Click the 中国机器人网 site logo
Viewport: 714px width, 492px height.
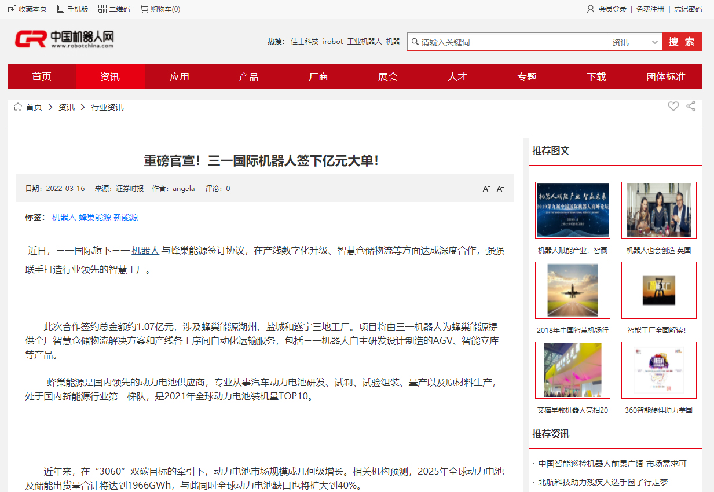click(x=64, y=39)
